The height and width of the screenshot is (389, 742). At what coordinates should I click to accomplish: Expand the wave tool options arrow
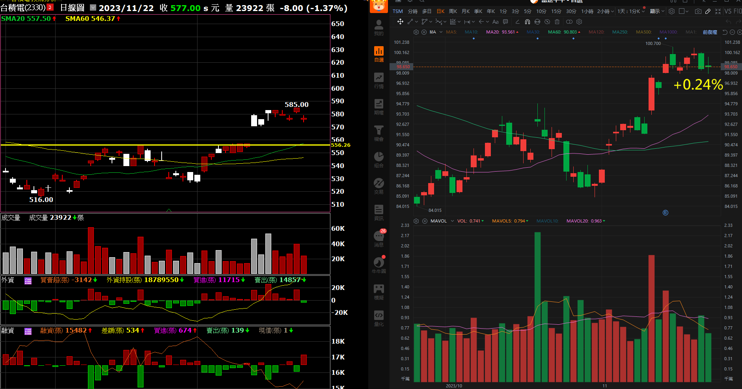tap(445, 22)
